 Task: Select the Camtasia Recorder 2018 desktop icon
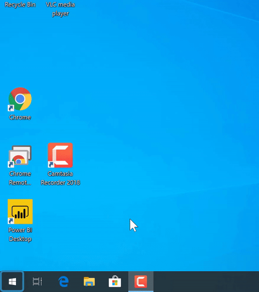[x=60, y=155]
